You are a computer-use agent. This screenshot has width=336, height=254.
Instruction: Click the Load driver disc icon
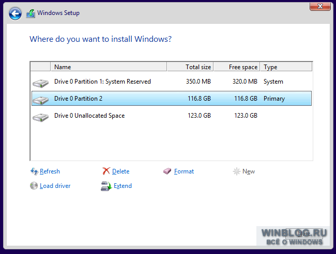point(34,186)
